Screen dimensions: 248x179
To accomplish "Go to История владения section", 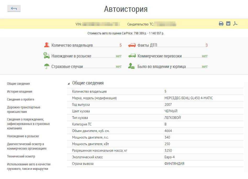I will point(20,92).
